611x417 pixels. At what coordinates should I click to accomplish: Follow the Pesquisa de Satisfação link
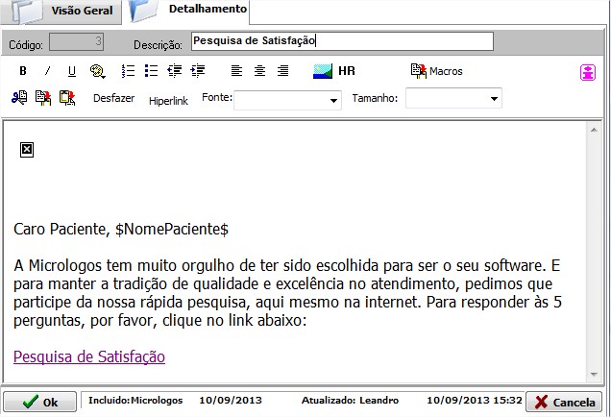(89, 356)
